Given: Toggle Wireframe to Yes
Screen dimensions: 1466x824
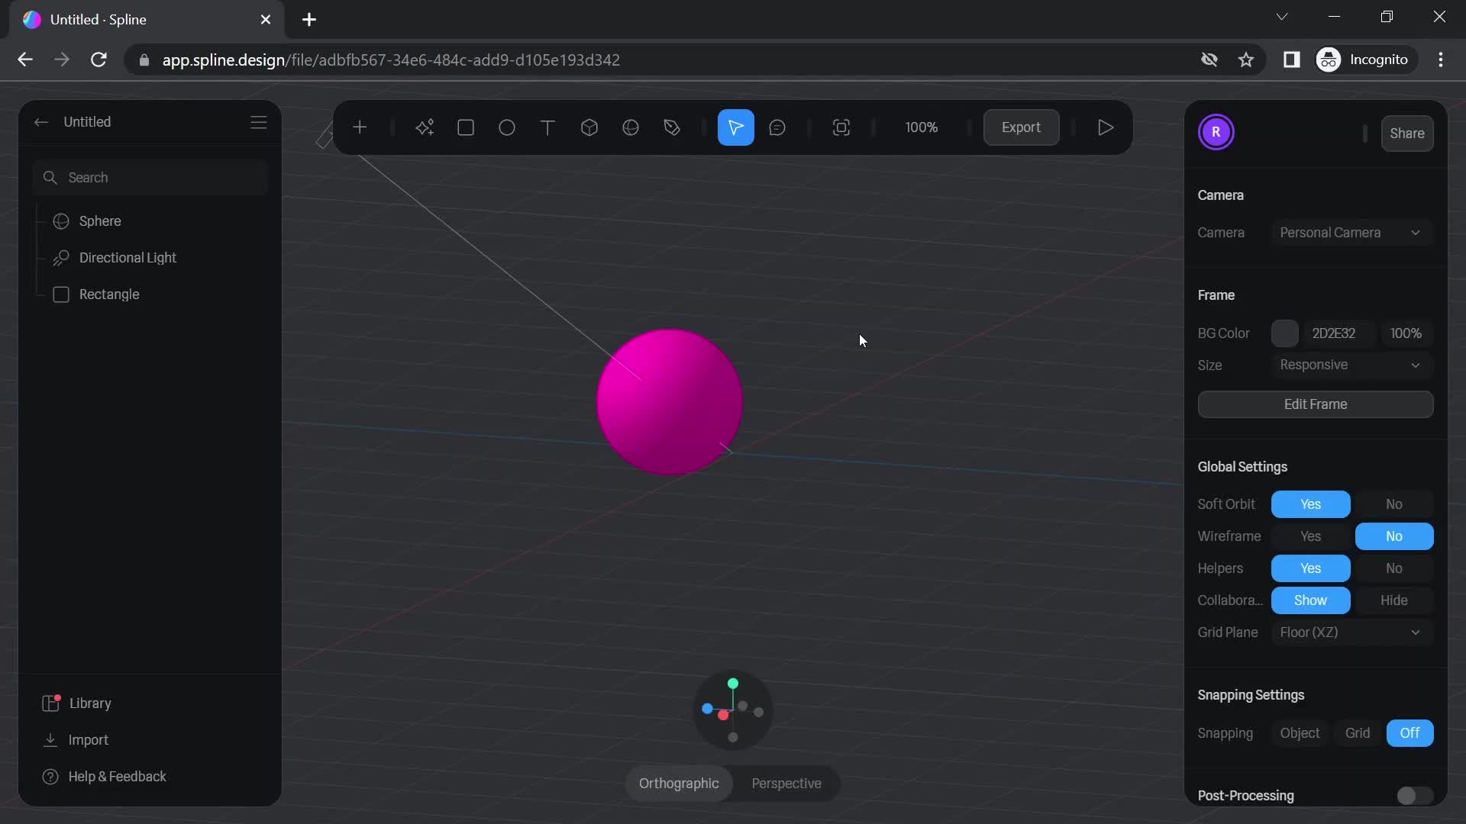Looking at the screenshot, I should [x=1311, y=536].
